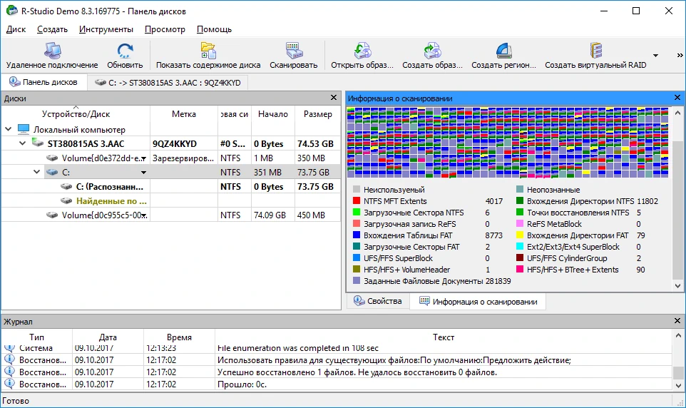Screen dimensions: 686x408
Task: Close the Журнал panel
Action: click(x=677, y=321)
